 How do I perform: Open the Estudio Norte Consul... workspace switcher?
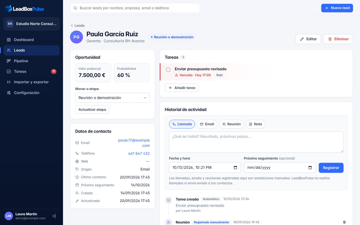(31, 24)
